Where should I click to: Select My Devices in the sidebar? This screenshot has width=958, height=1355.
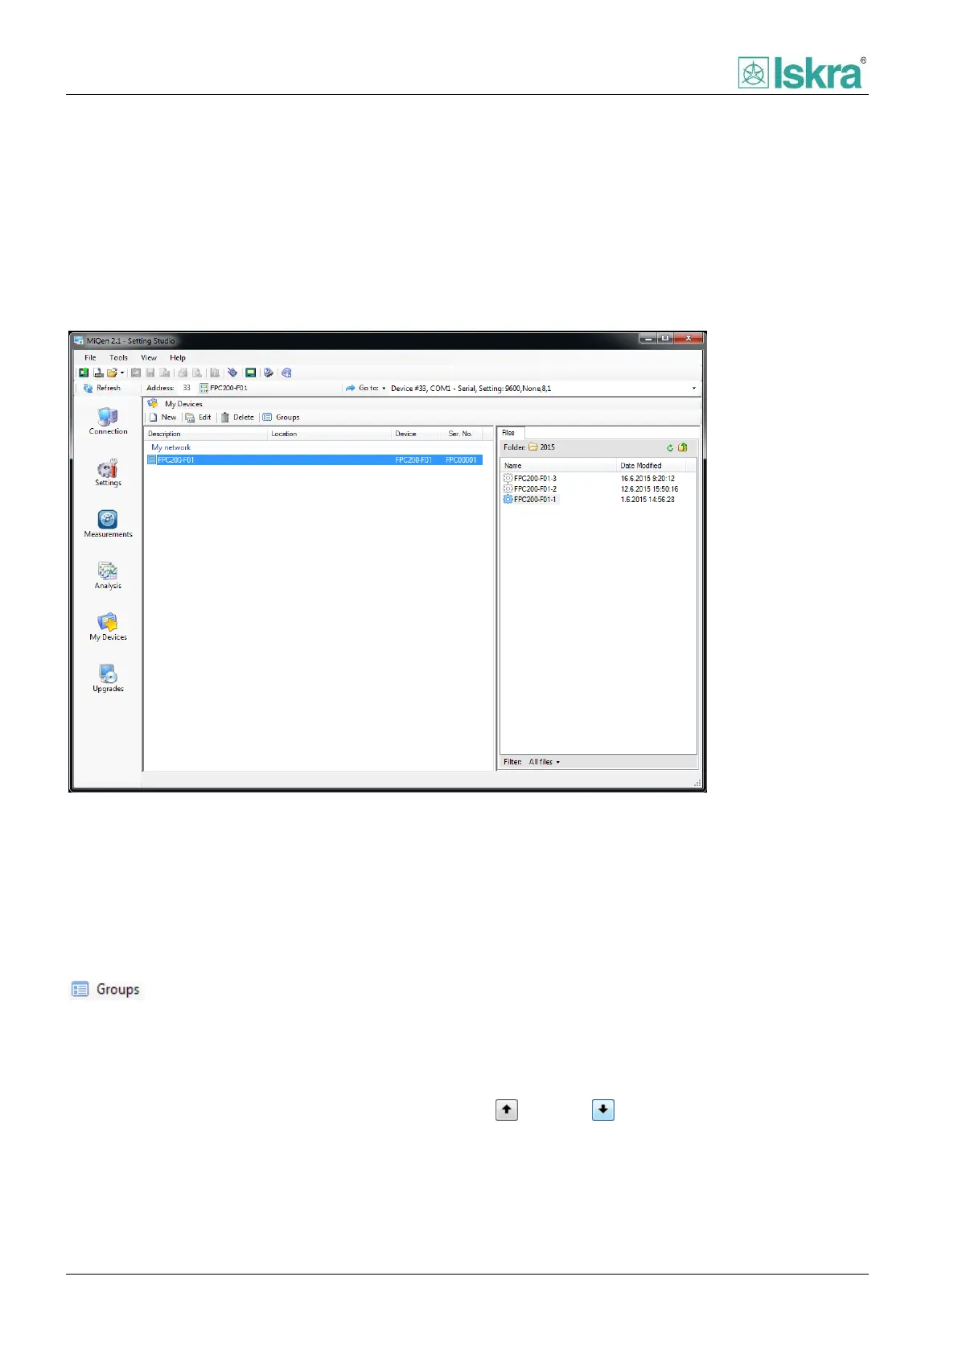tap(108, 626)
